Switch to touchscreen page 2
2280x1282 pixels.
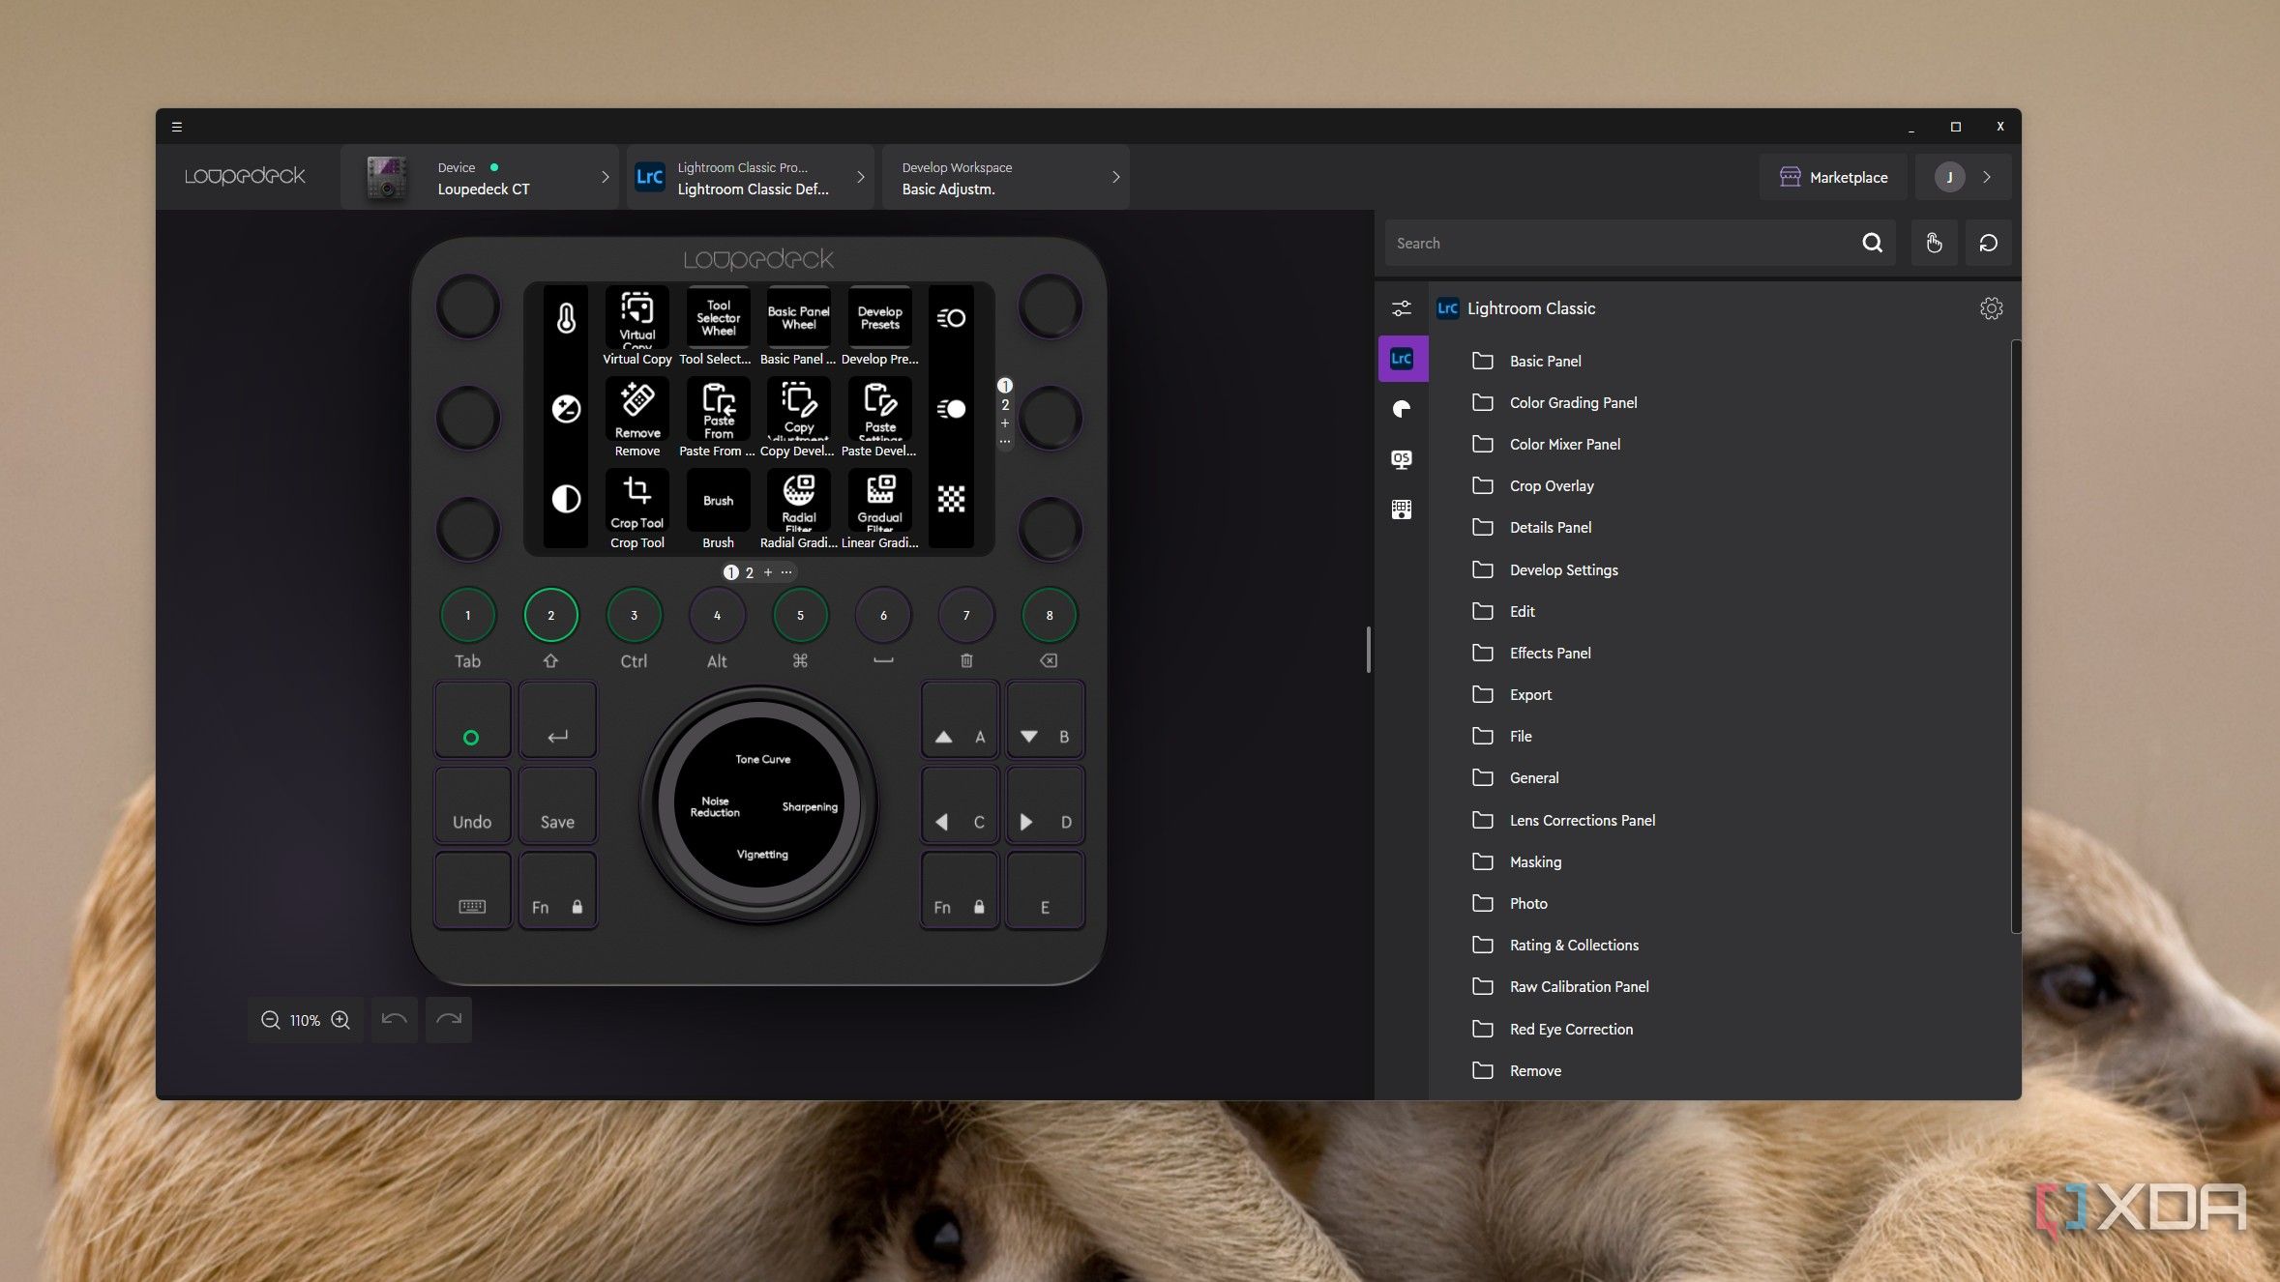[751, 572]
